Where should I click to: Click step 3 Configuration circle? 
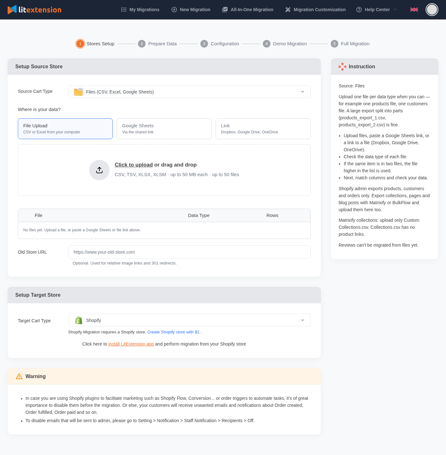(x=204, y=44)
